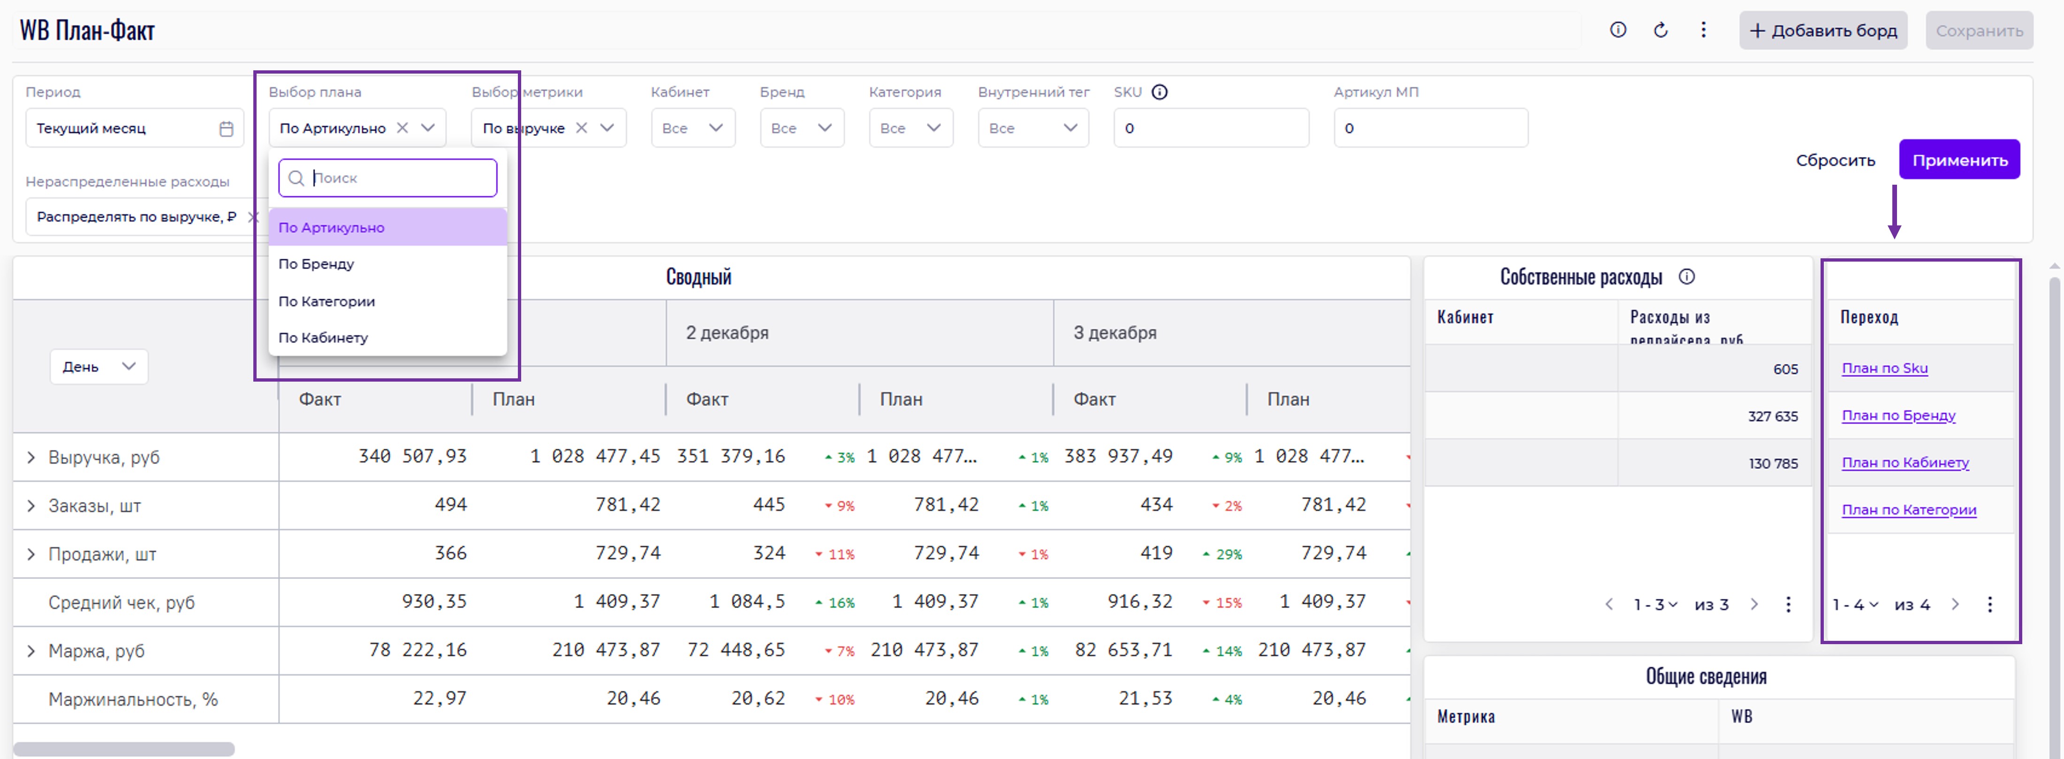Clear the По Артикульно plan selection
The image size is (2064, 759).
point(403,128)
